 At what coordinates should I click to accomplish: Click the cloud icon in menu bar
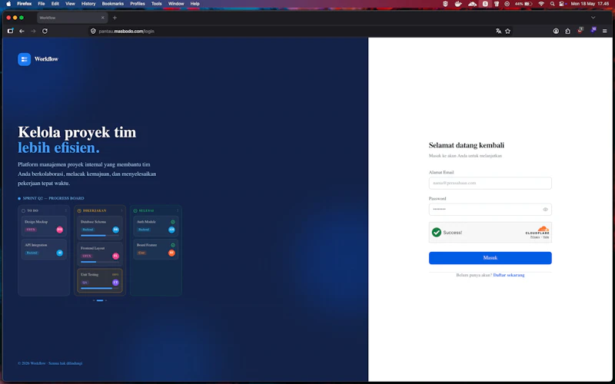tap(472, 4)
